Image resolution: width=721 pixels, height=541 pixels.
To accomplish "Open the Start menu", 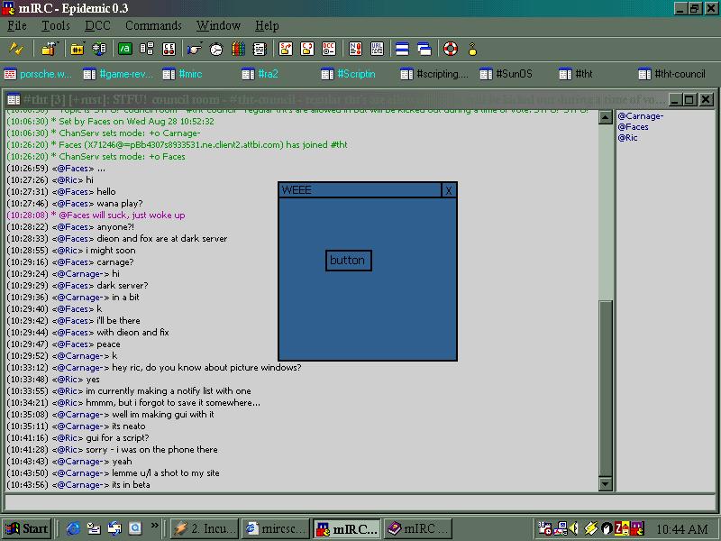I will click(x=27, y=528).
